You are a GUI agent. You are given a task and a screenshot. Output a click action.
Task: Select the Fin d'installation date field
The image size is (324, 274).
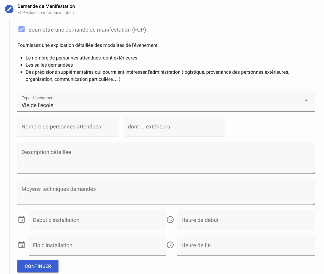[x=97, y=245]
